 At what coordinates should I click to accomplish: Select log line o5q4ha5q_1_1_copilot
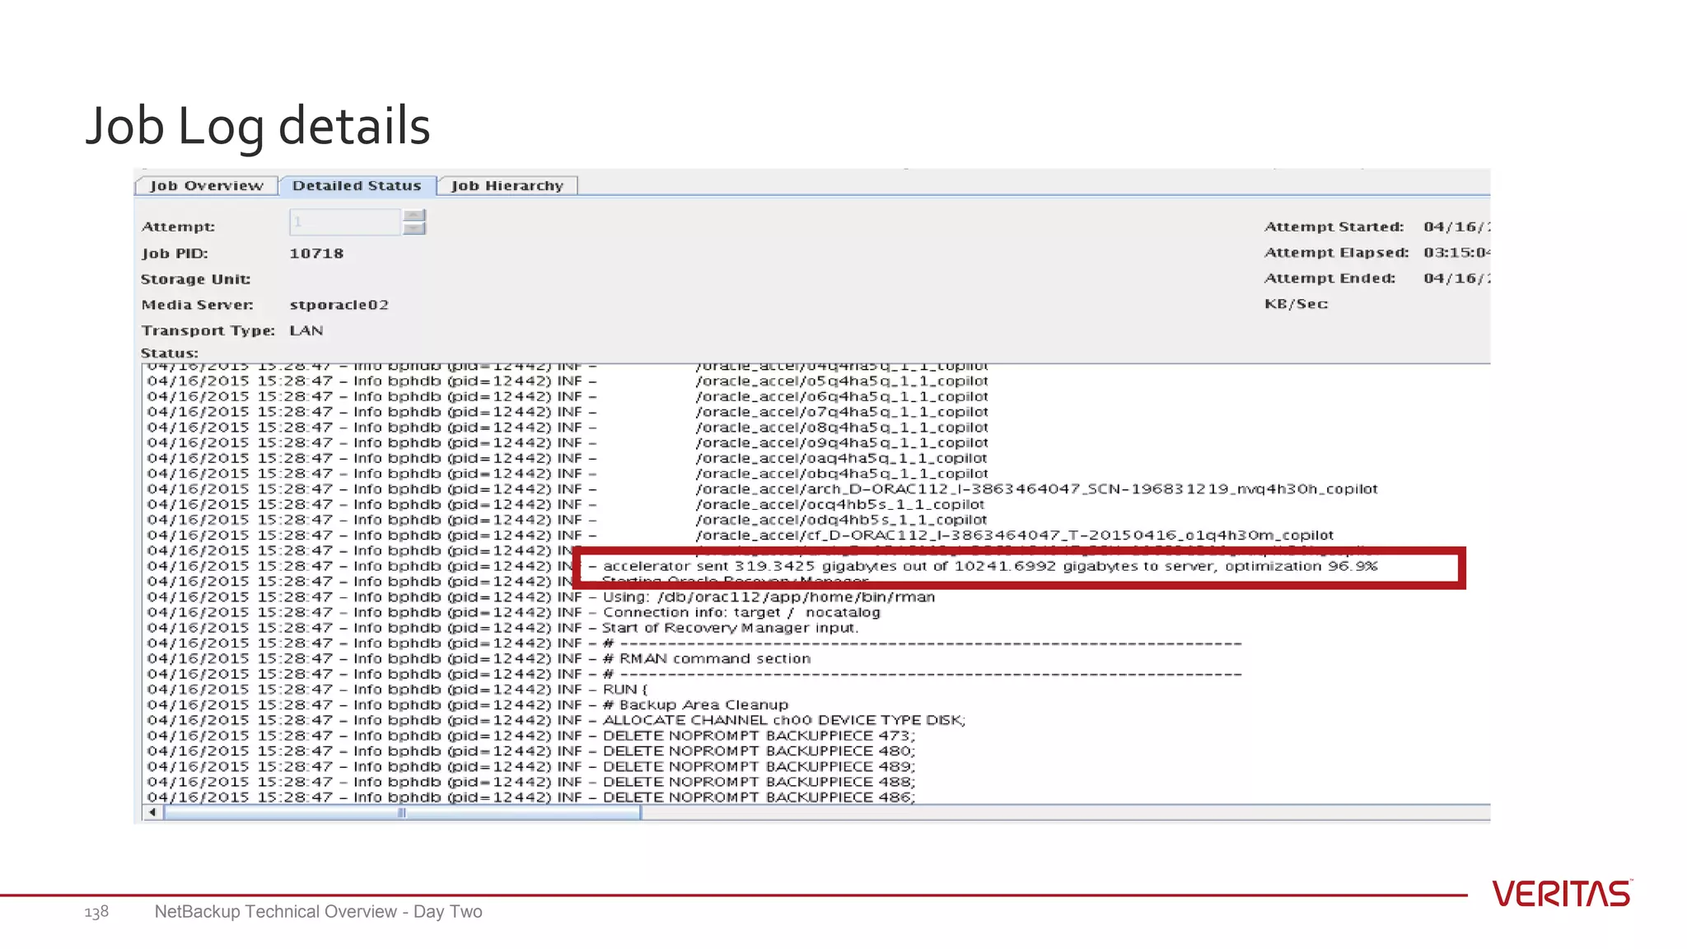[x=568, y=381]
